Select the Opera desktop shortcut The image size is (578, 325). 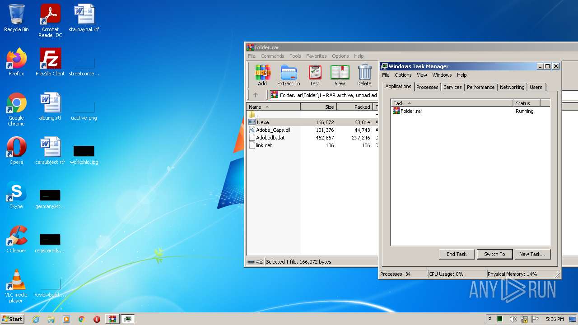(16, 151)
